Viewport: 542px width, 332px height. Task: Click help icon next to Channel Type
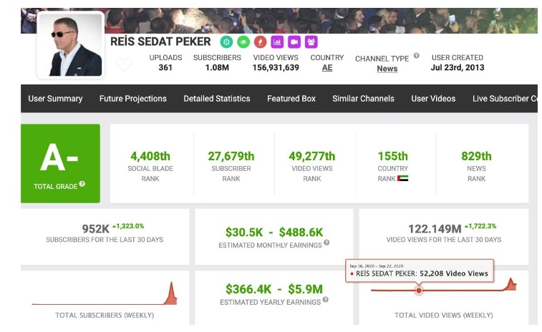pos(416,56)
